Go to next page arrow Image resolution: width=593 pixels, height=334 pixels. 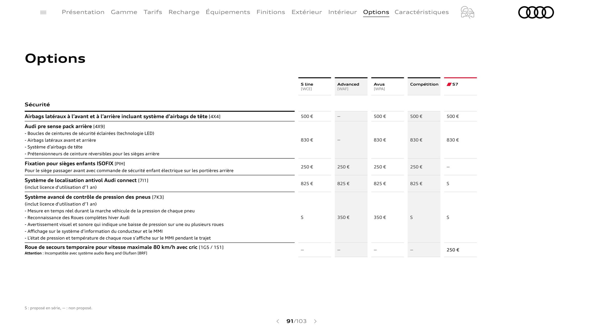[x=315, y=321]
